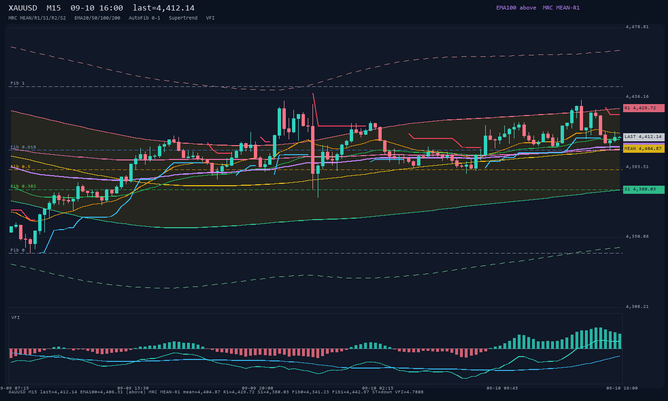Click the 'VFI' label in the indicator list
The width and height of the screenshot is (668, 401).
tap(210, 18)
